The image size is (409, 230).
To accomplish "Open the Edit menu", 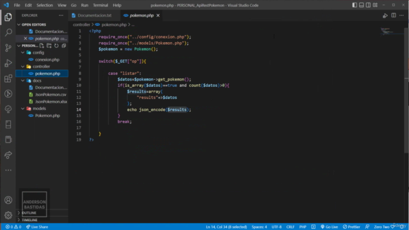I will (x=28, y=5).
